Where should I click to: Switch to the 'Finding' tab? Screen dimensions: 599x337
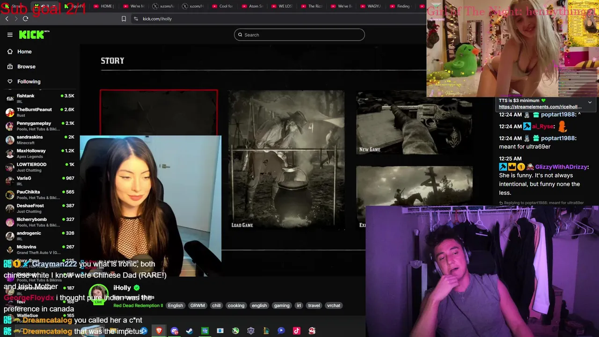pyautogui.click(x=399, y=6)
